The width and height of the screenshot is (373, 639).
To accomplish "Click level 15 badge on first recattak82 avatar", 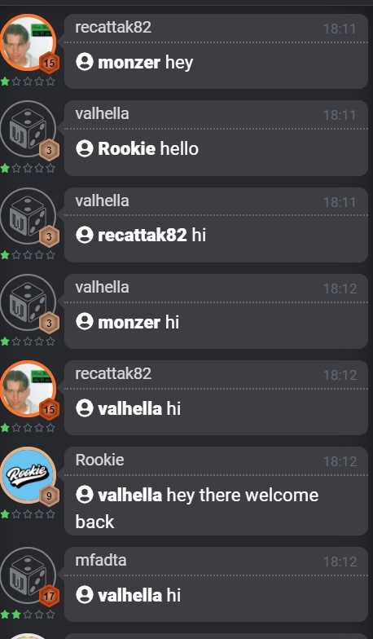I will coord(49,64).
